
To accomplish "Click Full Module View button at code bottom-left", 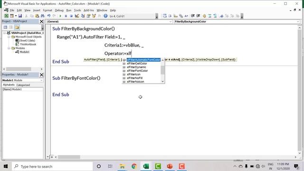I will (x=52, y=157).
